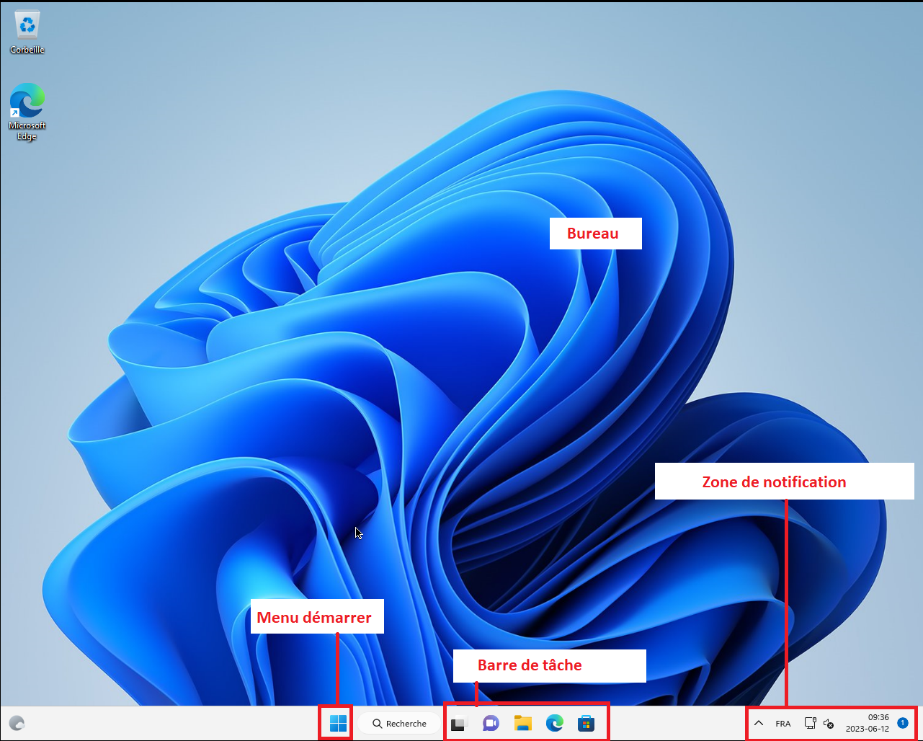Open the Corbeille on the desktop
Viewport: 923px width, 741px height.
[x=27, y=25]
